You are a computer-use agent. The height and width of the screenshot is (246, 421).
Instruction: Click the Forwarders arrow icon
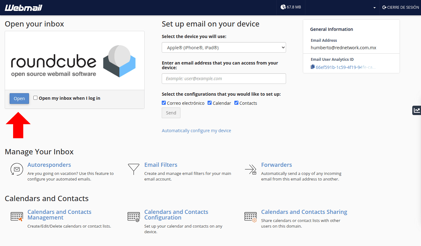(251, 169)
